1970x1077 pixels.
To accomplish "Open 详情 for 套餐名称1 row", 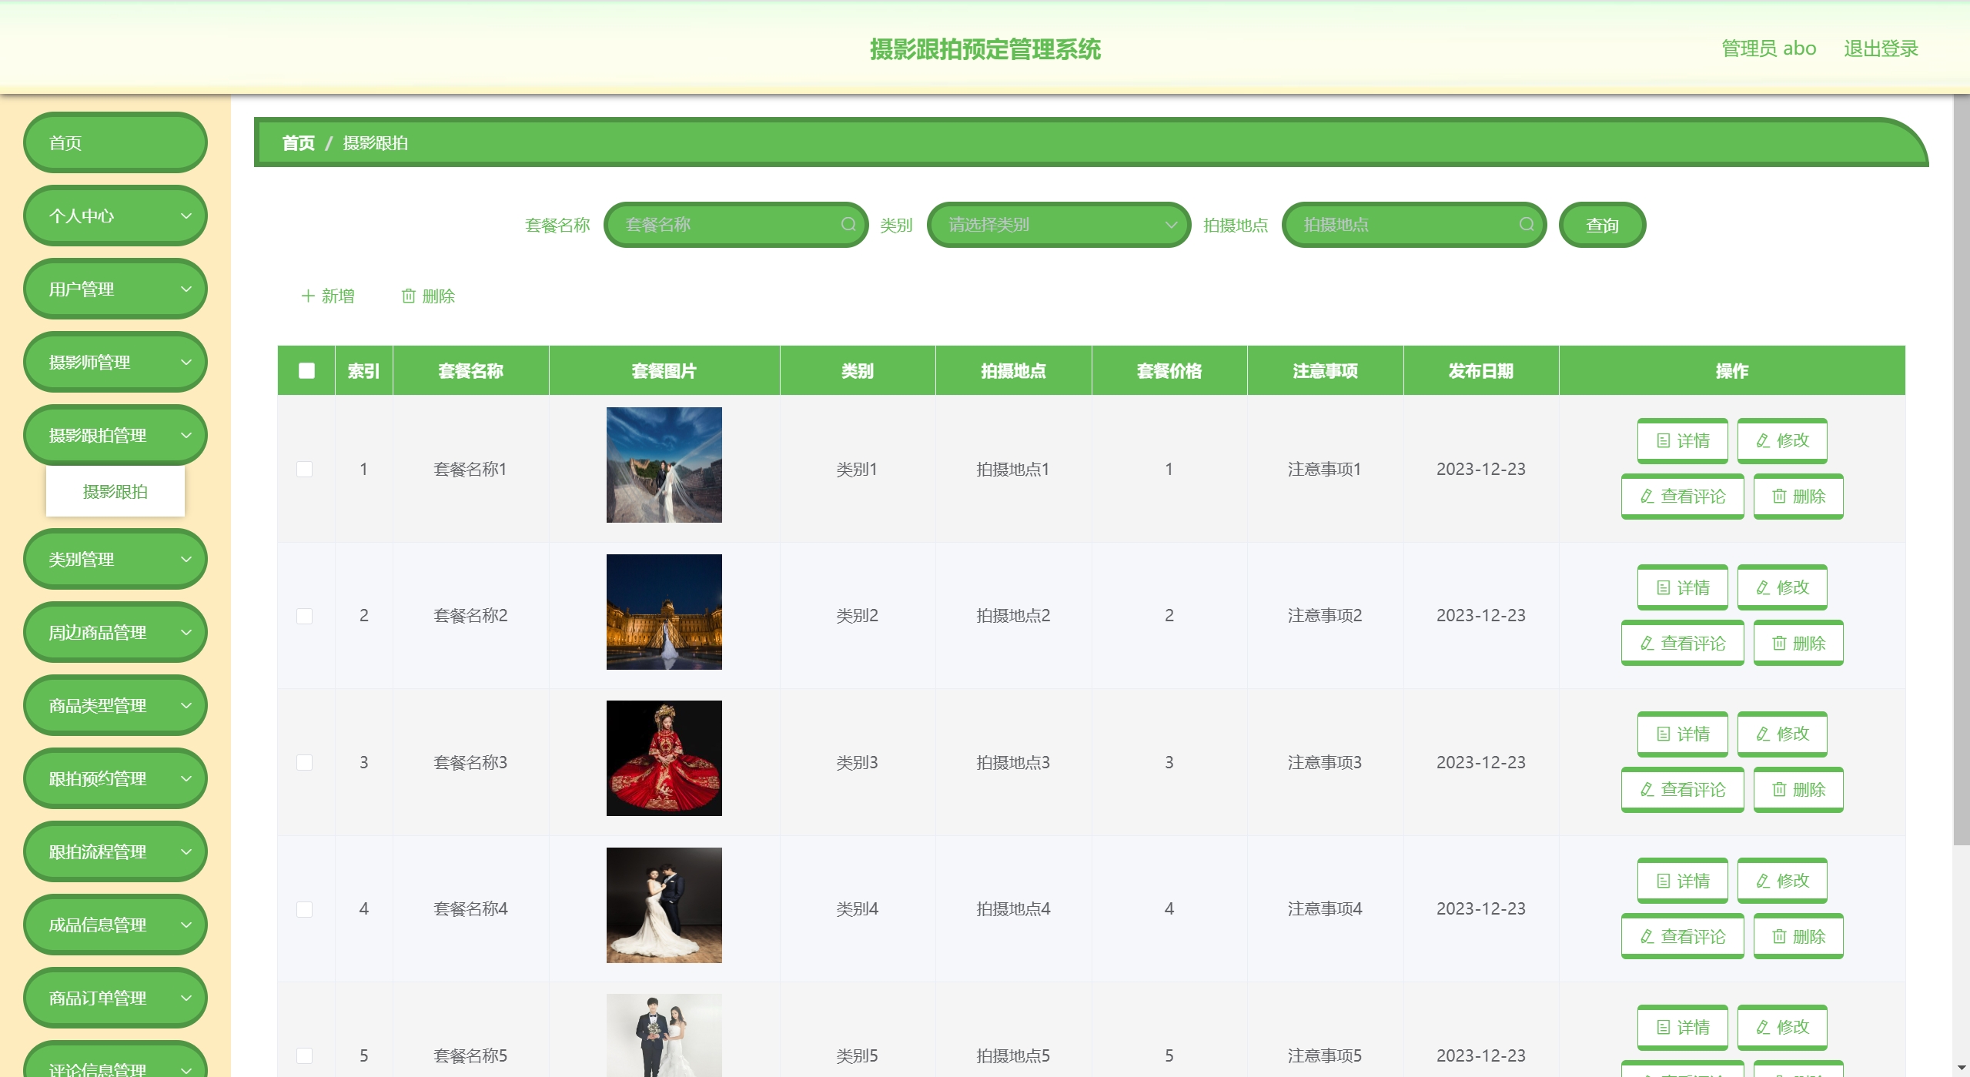I will [x=1682, y=440].
